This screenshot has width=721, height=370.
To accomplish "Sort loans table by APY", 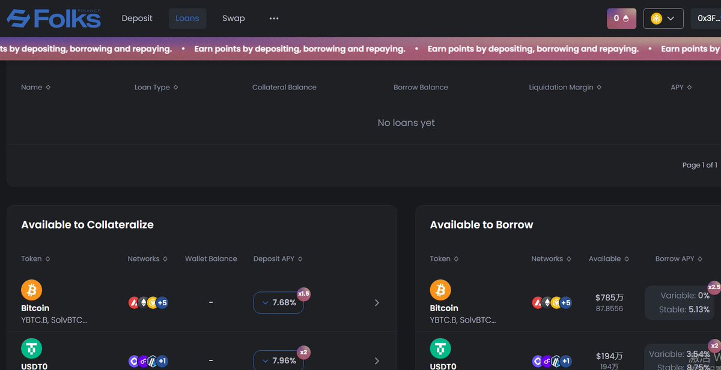I will 681,88.
